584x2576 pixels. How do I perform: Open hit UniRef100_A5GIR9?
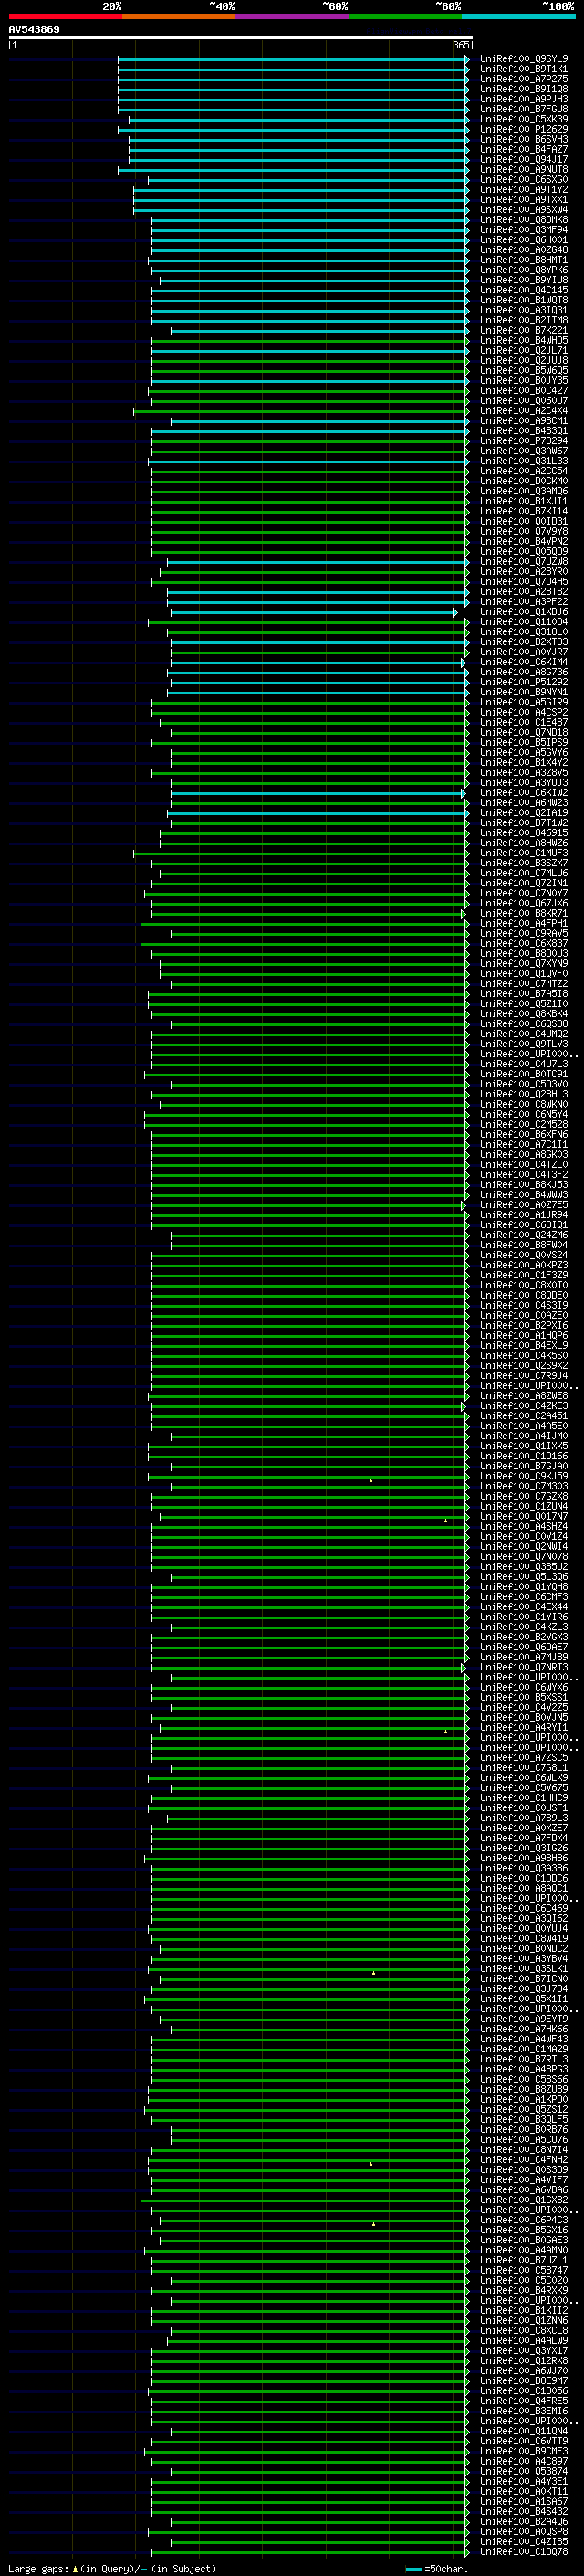click(x=524, y=702)
